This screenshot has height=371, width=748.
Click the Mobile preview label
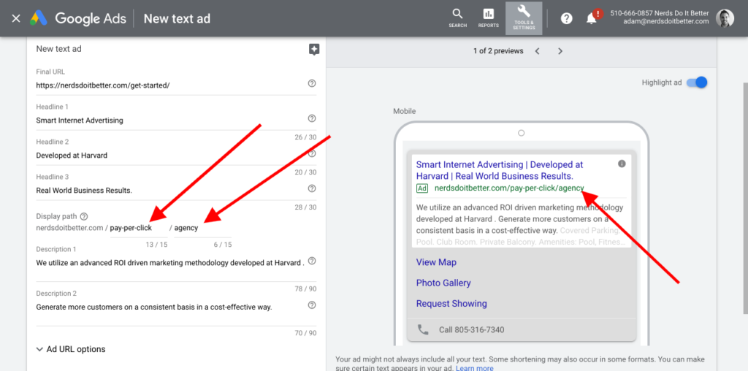(404, 111)
